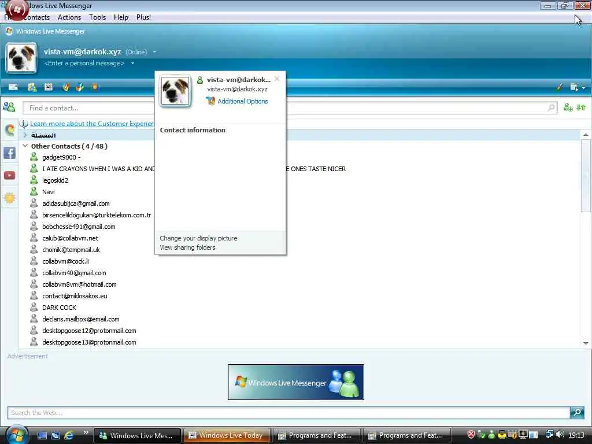
Task: Close the contact card popup
Action: [x=277, y=79]
